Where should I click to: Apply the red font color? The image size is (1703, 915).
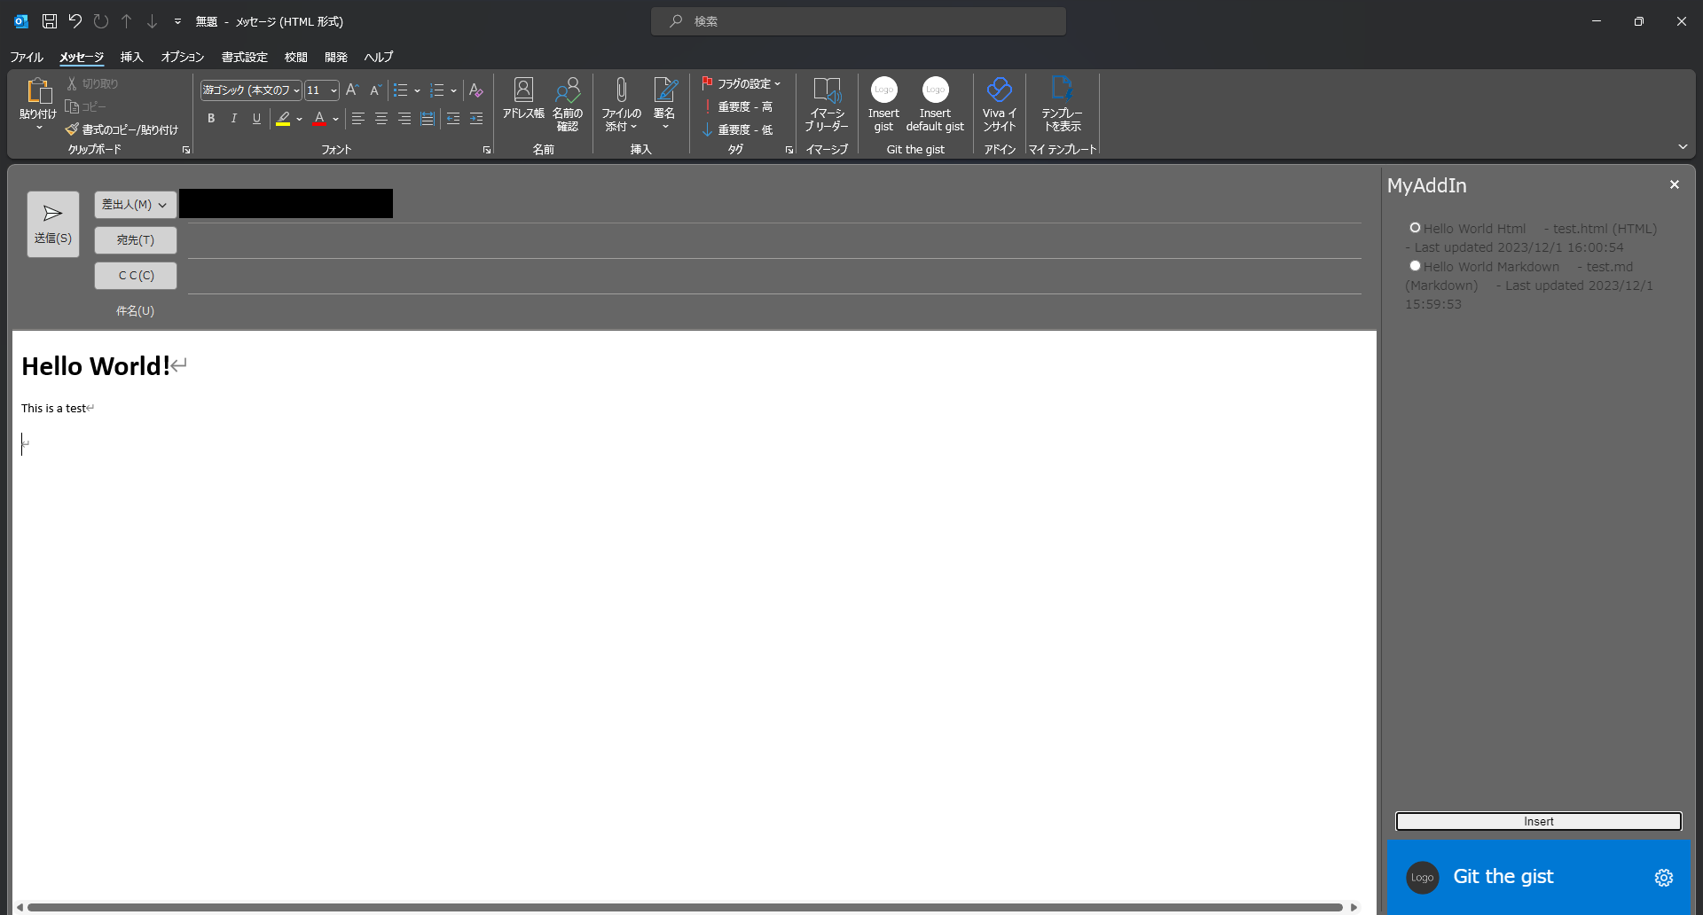coord(319,119)
